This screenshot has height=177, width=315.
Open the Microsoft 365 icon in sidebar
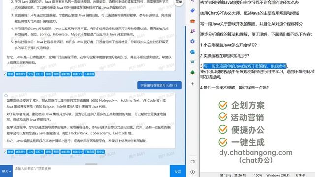(x=192, y=41)
